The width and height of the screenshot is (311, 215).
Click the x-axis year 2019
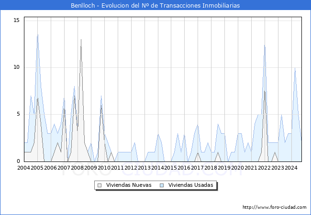click(x=224, y=168)
